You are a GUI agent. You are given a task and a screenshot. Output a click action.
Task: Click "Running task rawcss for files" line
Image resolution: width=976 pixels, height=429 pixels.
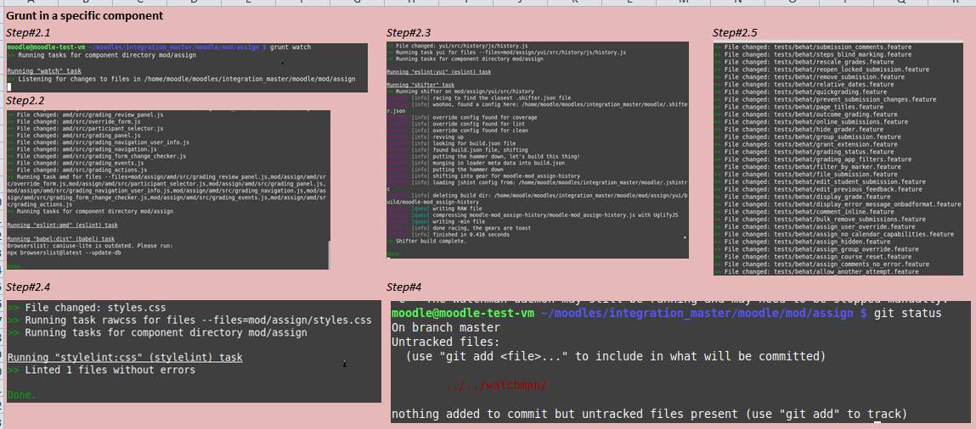click(x=189, y=320)
